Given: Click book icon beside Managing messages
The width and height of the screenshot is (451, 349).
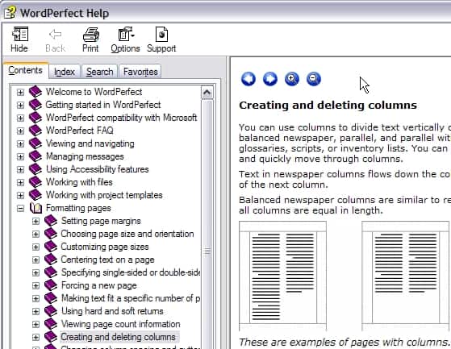Looking at the screenshot, I should click(x=35, y=156).
